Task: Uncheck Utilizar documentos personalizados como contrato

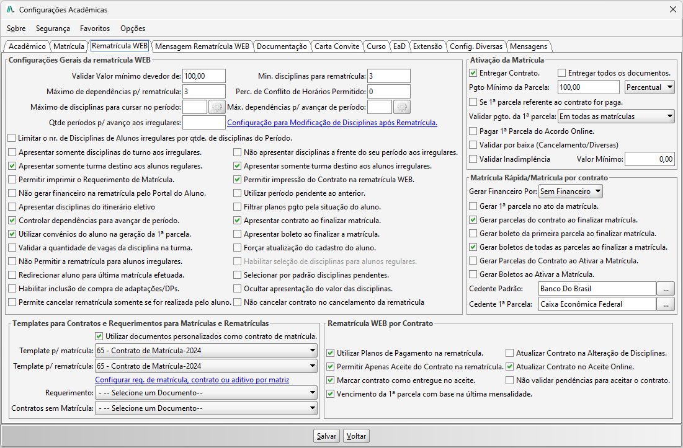Action: 99,336
